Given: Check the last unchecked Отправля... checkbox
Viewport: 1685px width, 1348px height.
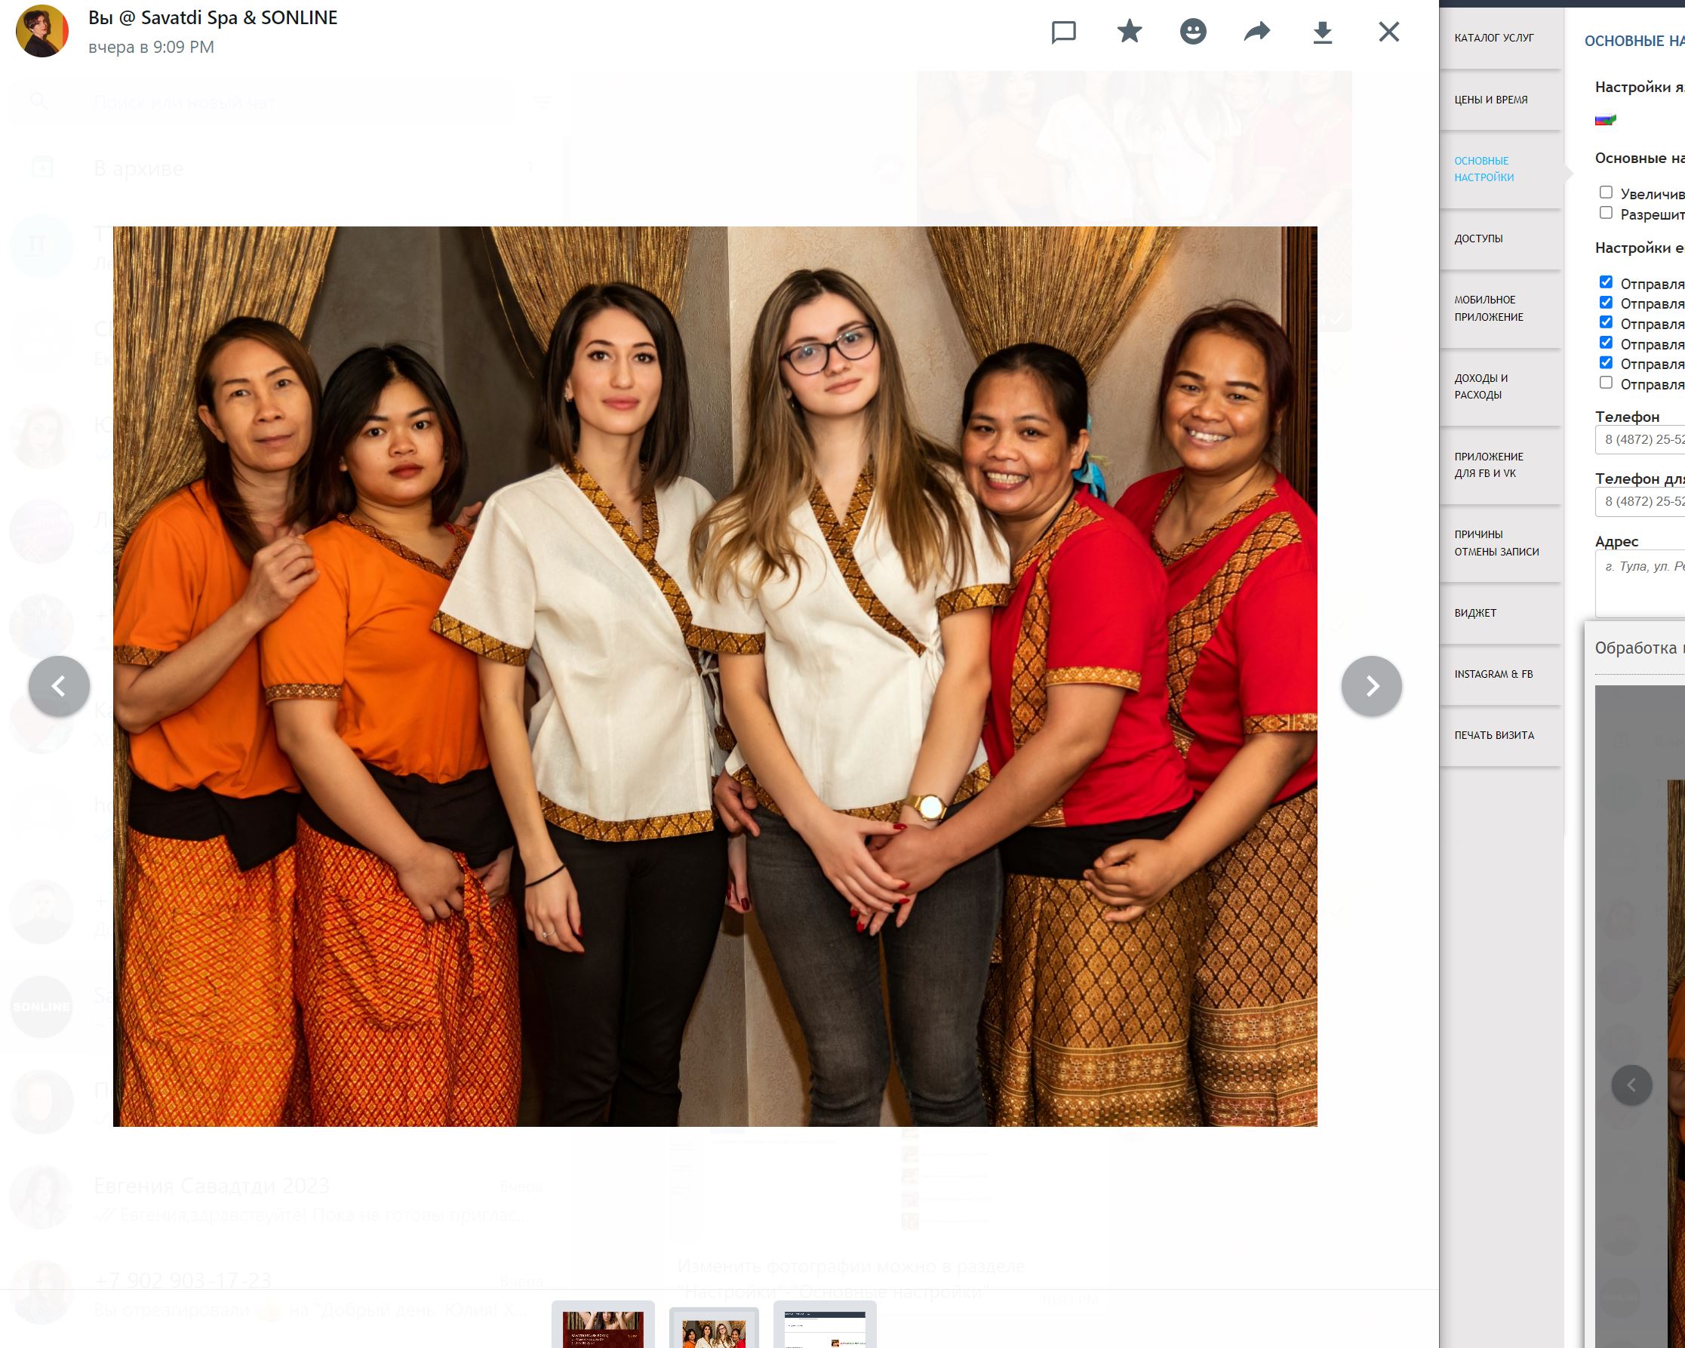Looking at the screenshot, I should click(x=1606, y=383).
